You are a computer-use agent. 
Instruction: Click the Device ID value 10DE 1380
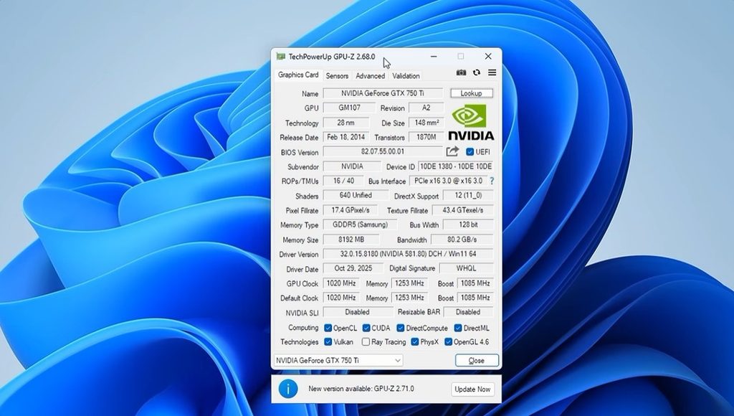[455, 166]
